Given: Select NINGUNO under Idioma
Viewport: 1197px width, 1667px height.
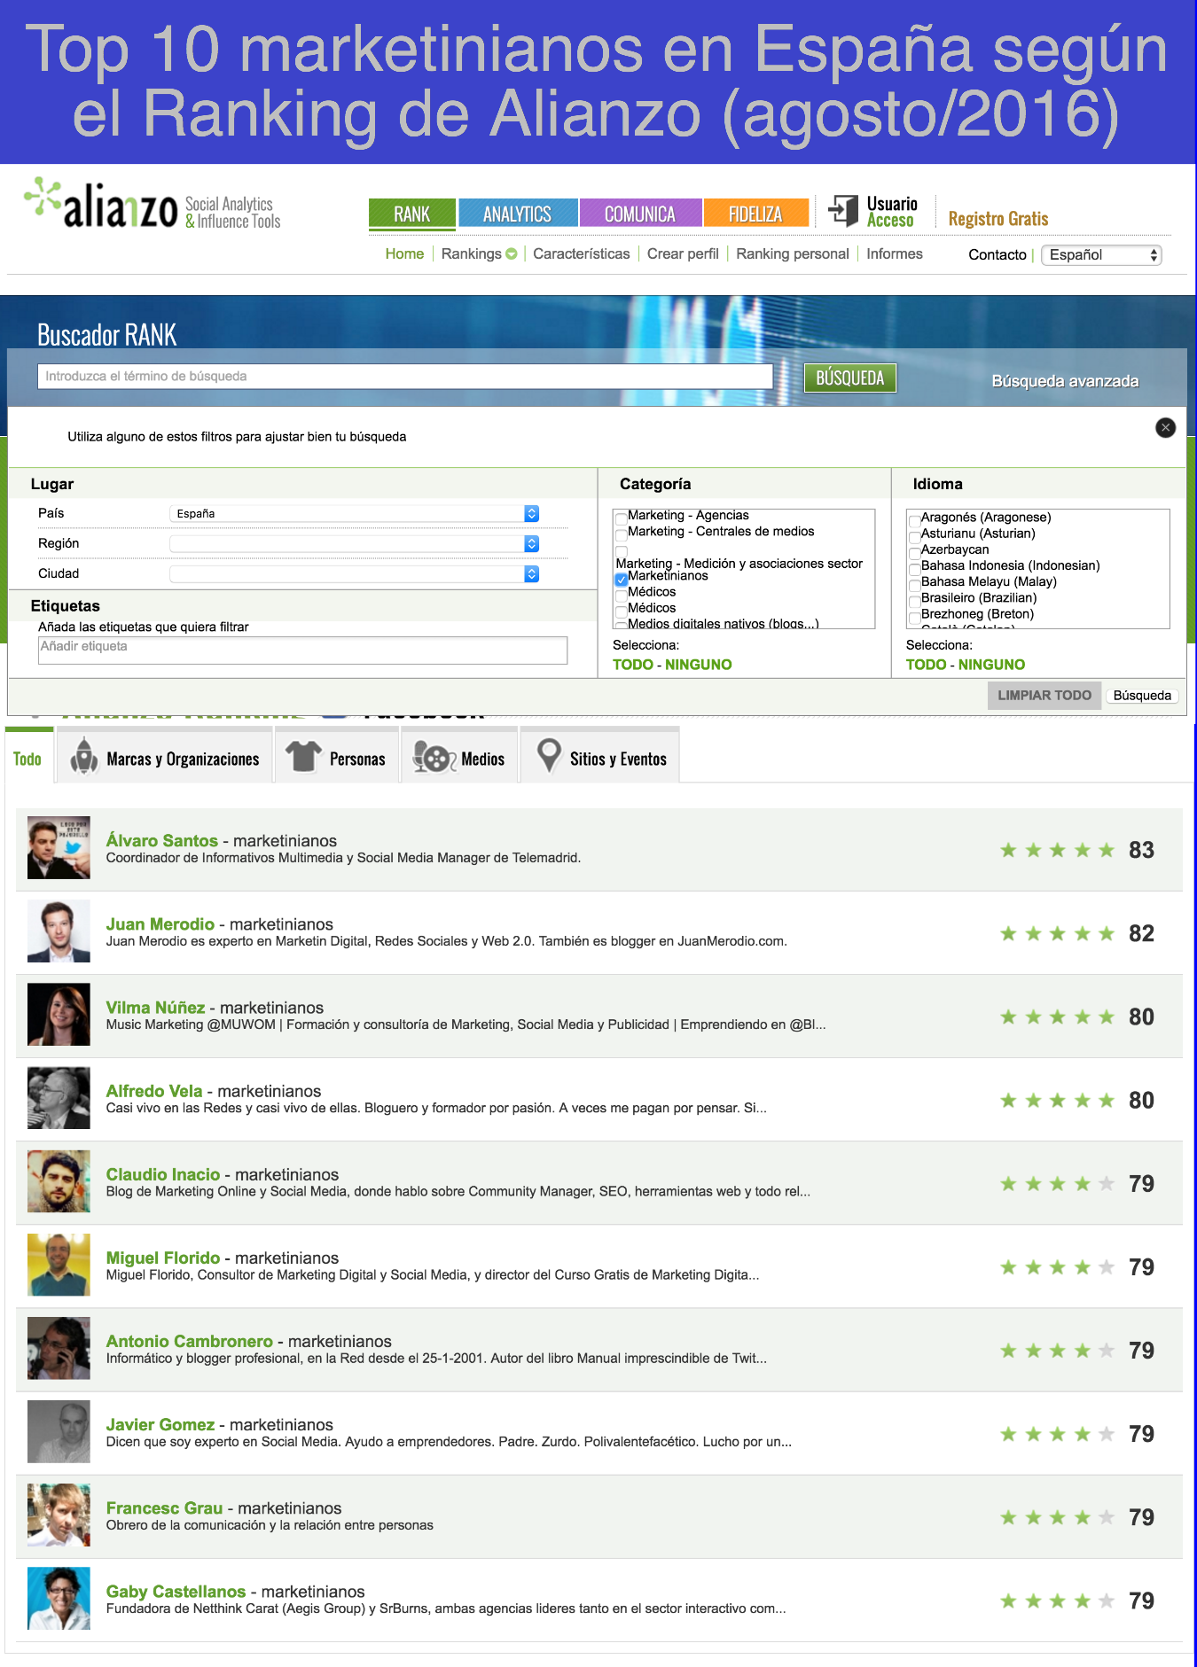Looking at the screenshot, I should click(x=992, y=665).
